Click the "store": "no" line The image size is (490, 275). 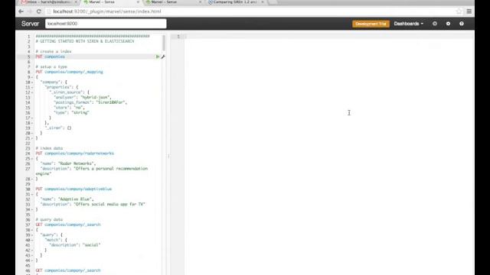(69, 108)
